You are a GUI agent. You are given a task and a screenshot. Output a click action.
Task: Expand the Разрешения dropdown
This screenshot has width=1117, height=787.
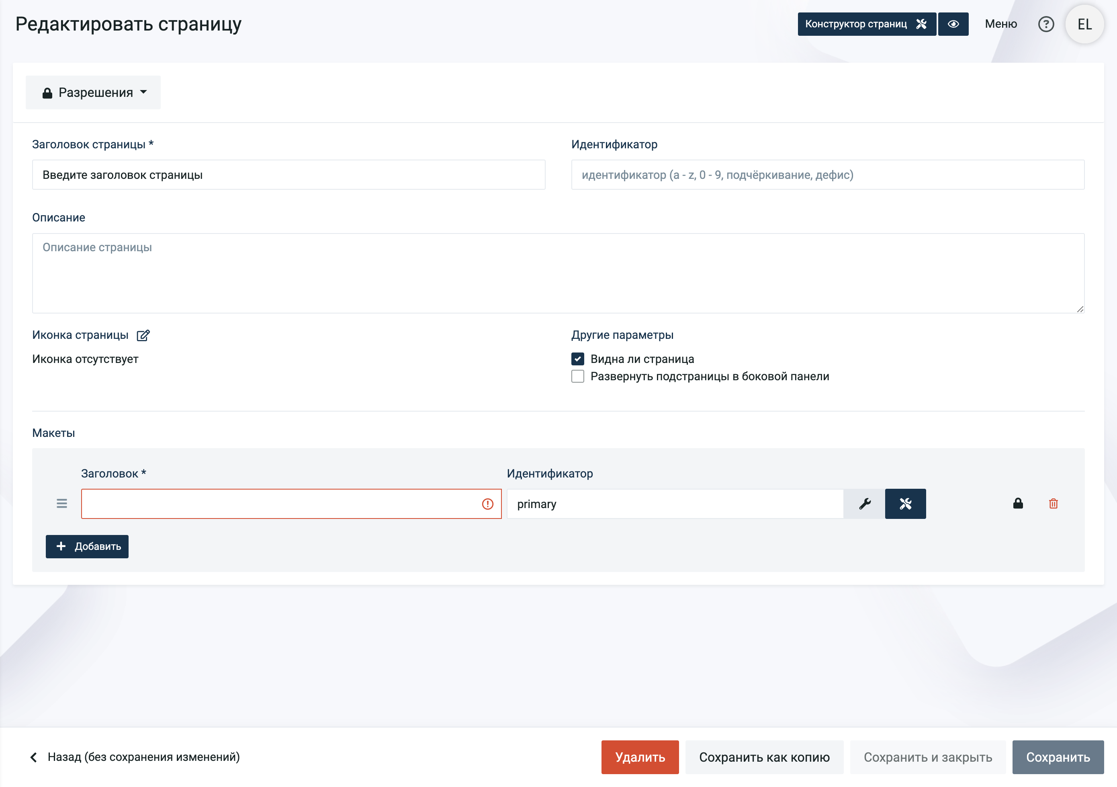point(93,92)
